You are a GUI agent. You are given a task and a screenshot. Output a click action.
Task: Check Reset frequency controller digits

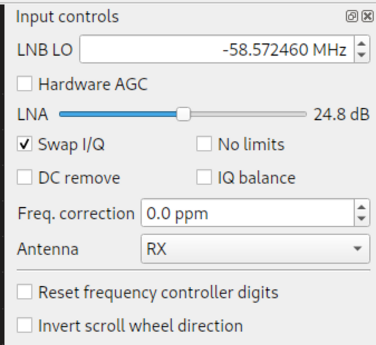24,292
